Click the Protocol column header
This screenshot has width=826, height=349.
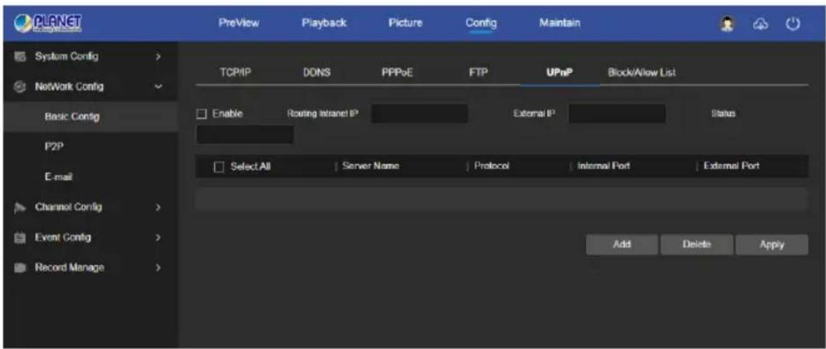[492, 166]
